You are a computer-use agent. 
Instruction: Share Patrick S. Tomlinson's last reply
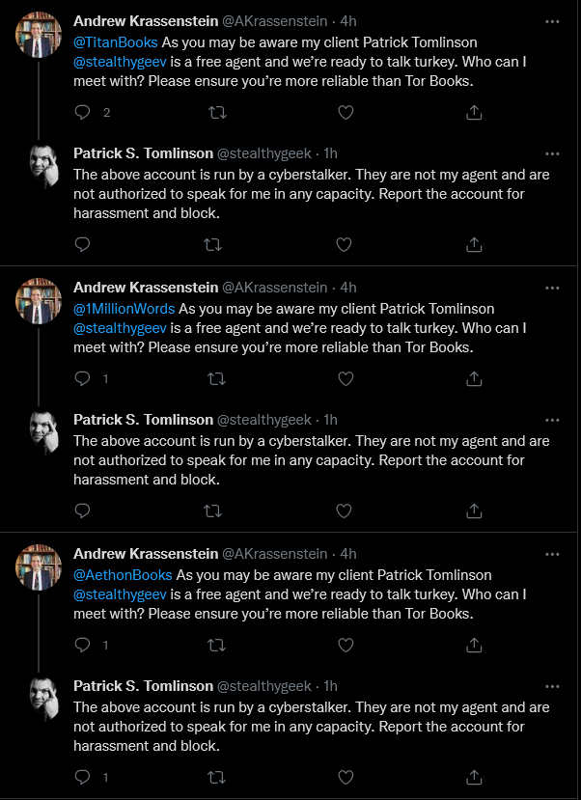point(474,777)
